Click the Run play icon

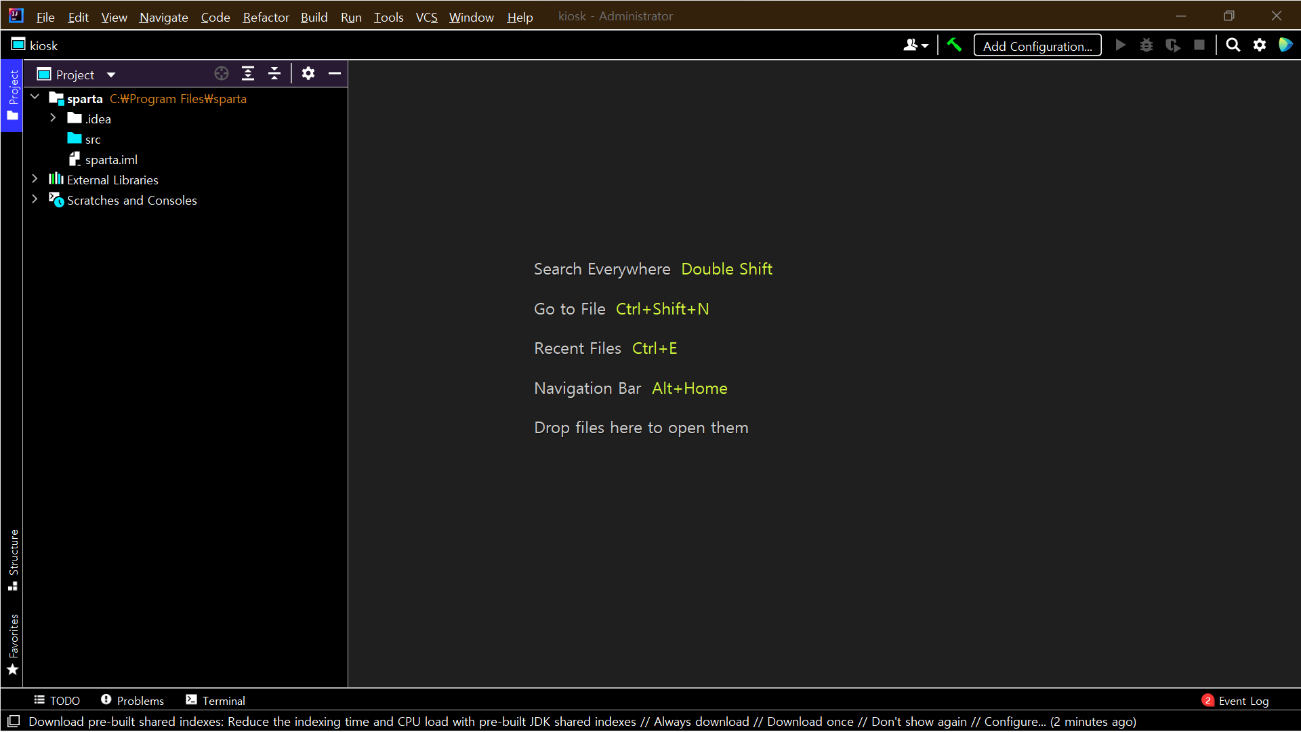click(1121, 45)
